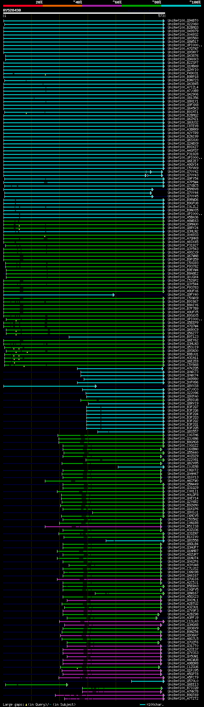Choose subject UniRef100_O81356
Viewport: 204px width, 707px height.
(183, 98)
